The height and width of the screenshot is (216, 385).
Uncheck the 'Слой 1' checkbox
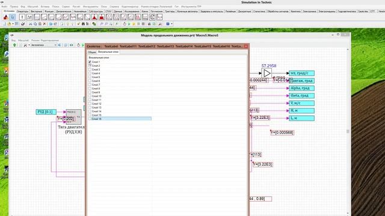pos(90,62)
